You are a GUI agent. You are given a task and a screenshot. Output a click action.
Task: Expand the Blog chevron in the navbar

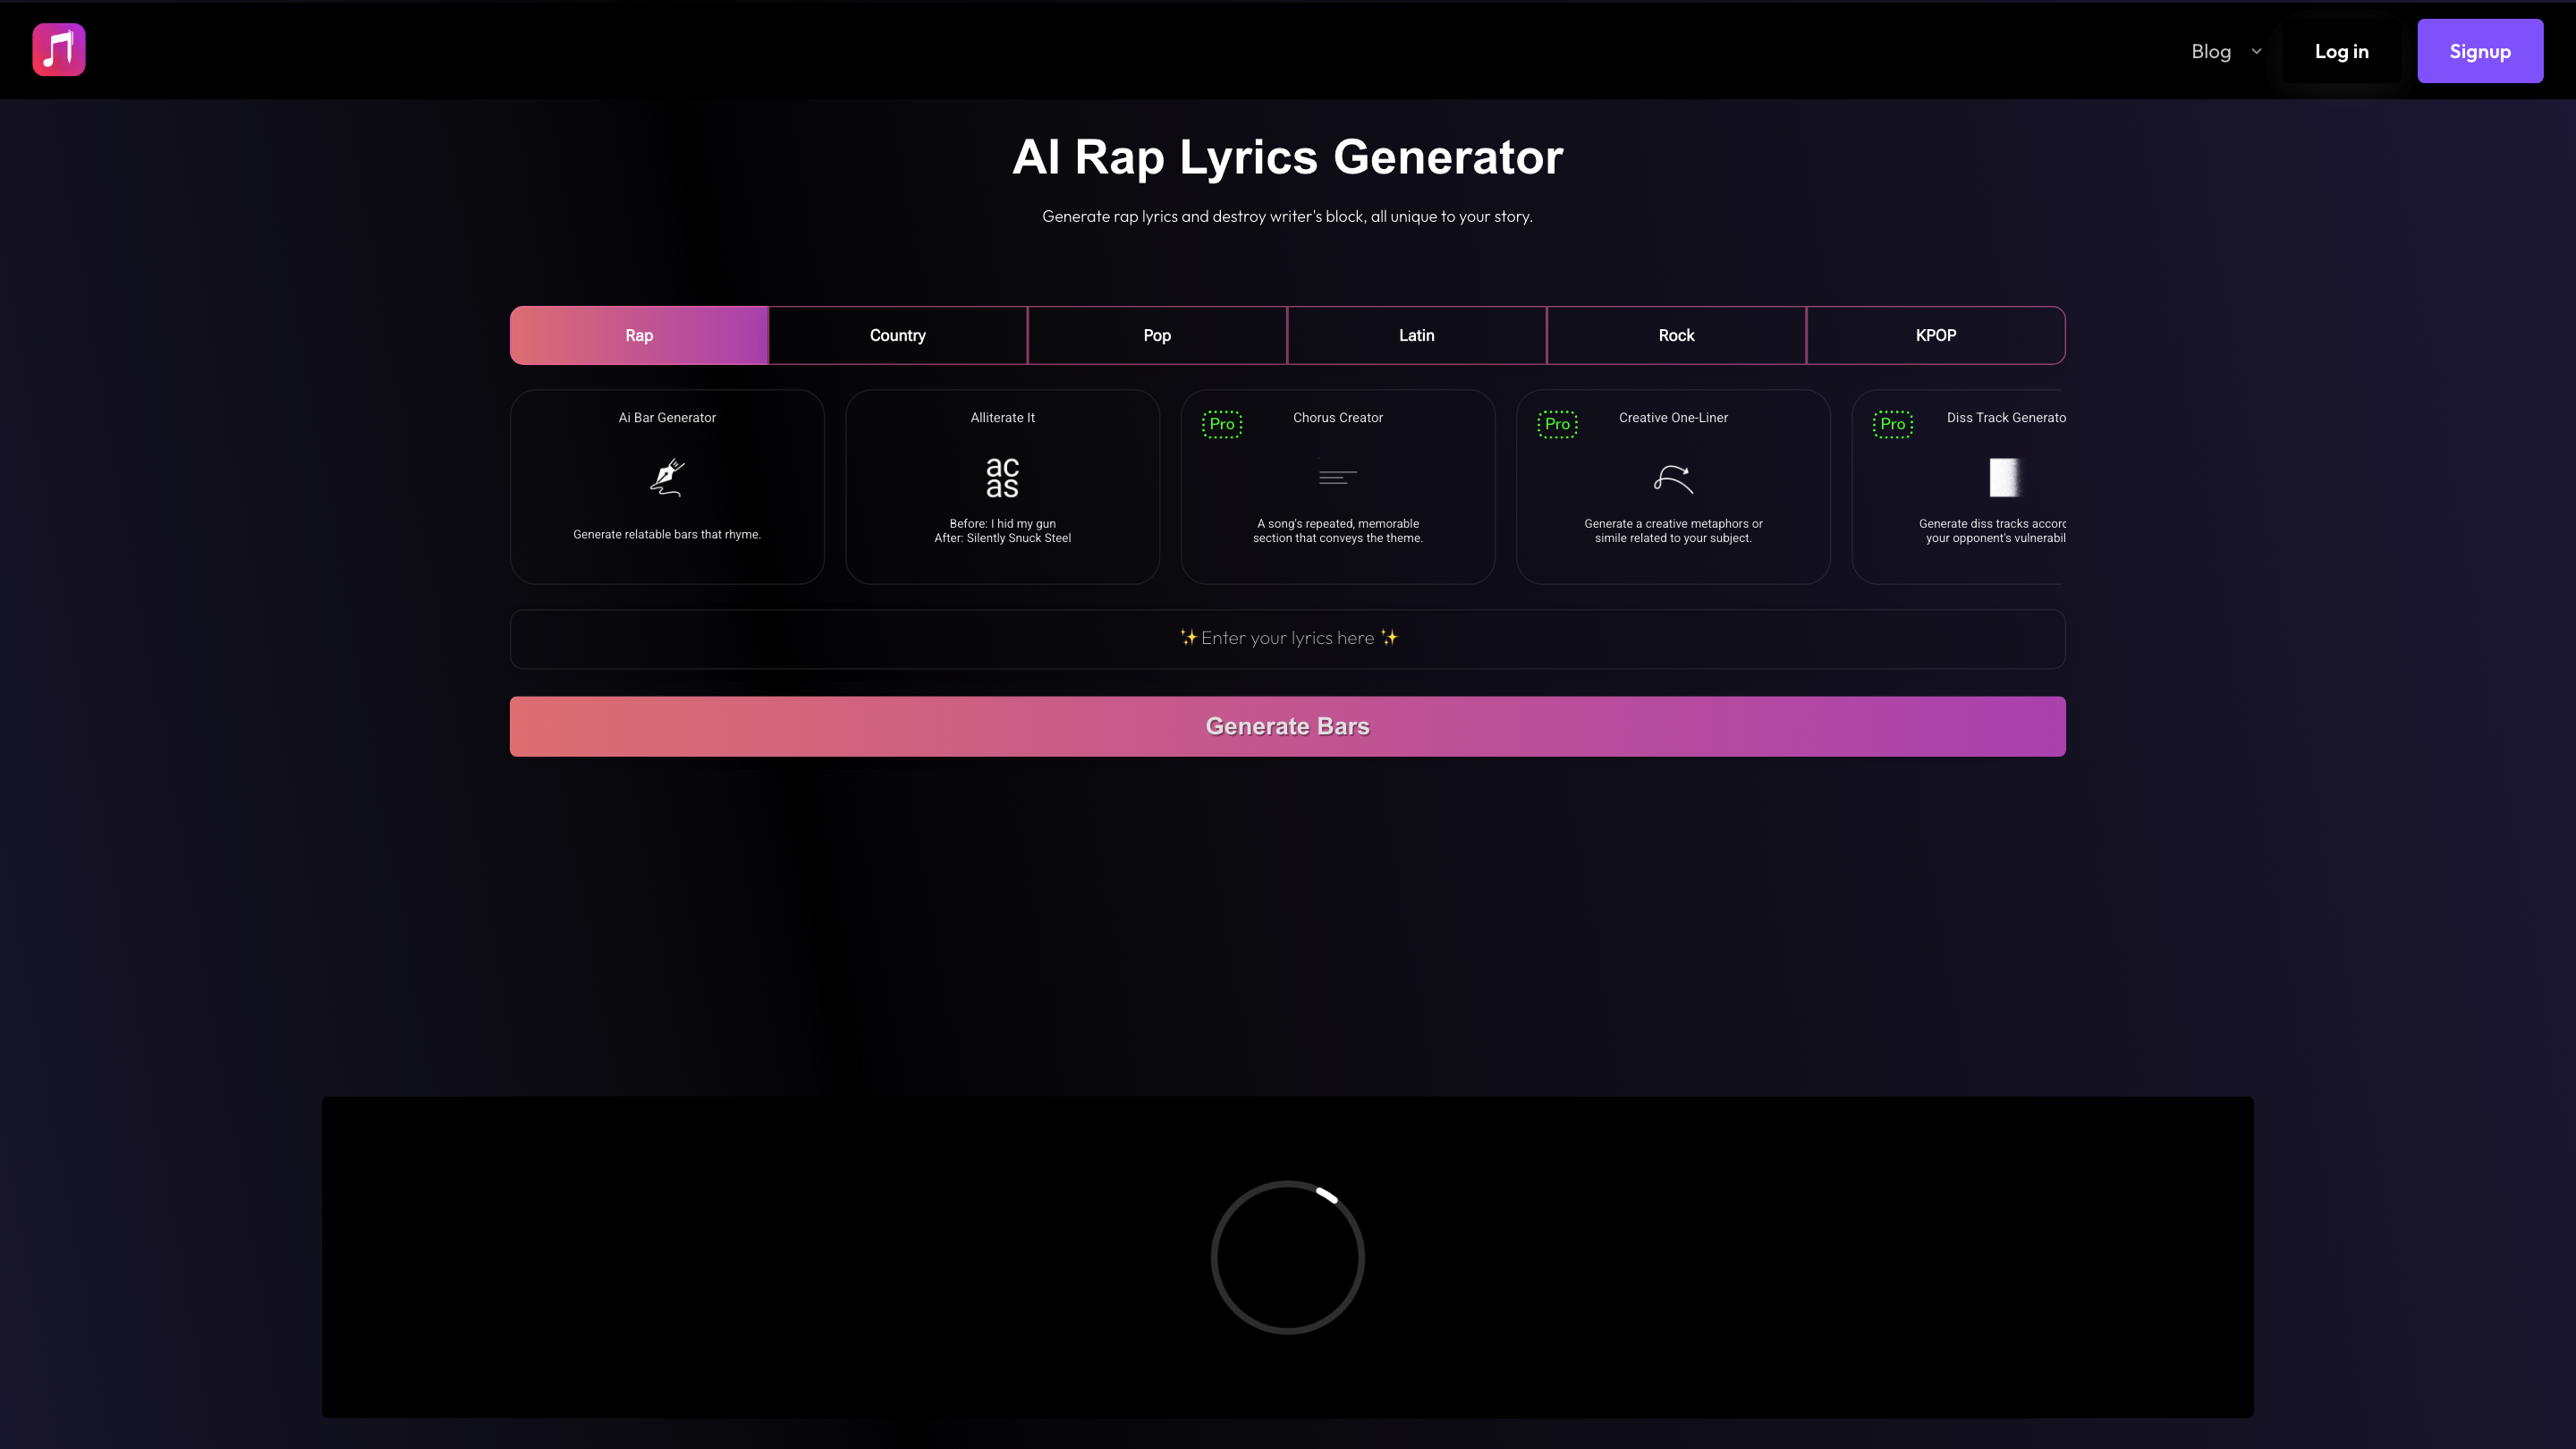pyautogui.click(x=2256, y=51)
